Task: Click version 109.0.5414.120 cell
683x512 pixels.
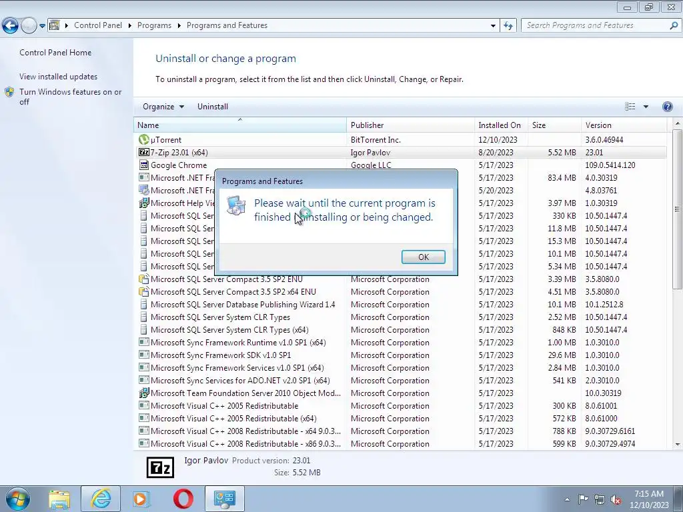Action: click(x=610, y=165)
